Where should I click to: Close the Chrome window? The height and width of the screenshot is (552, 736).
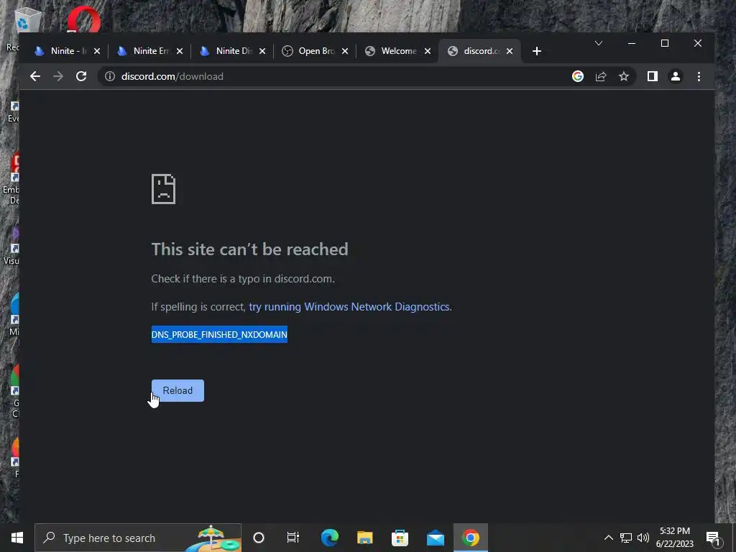pyautogui.click(x=698, y=43)
